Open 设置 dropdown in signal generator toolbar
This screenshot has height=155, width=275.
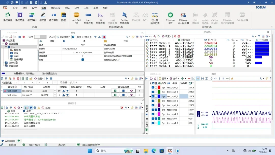[x=39, y=79]
